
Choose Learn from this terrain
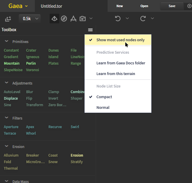click(116, 74)
